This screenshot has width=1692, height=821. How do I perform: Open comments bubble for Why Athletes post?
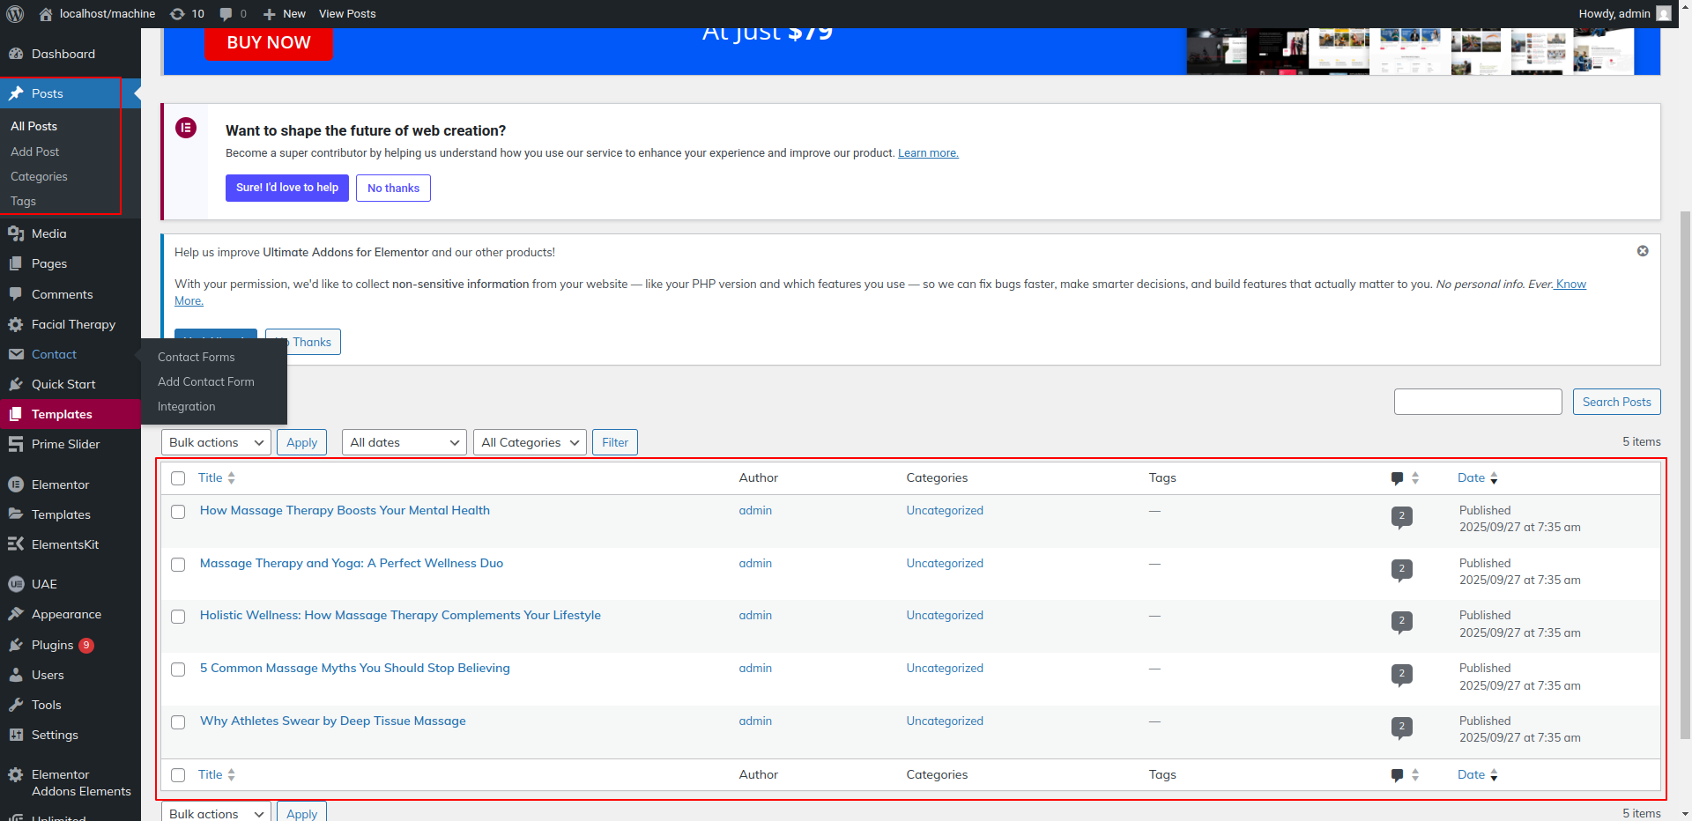click(1401, 727)
